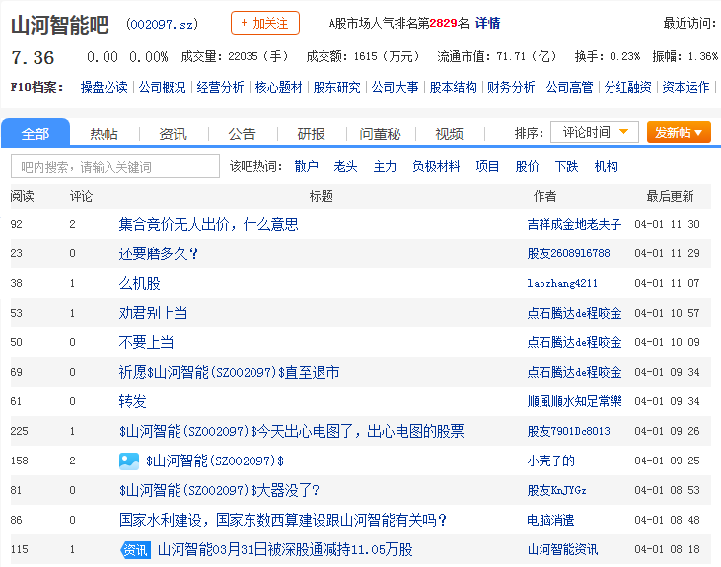Image resolution: width=721 pixels, height=567 pixels.
Task: Open author profile 吉祥成金地老夫子
Action: pos(574,224)
